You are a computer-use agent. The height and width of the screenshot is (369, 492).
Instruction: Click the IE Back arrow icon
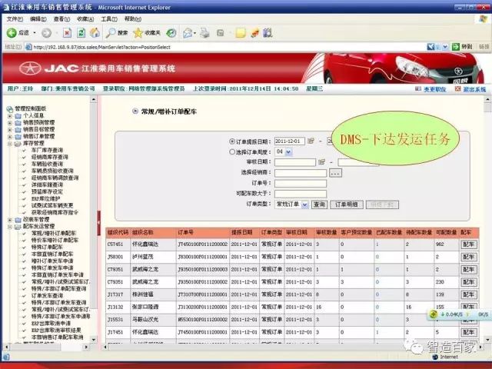12,32
